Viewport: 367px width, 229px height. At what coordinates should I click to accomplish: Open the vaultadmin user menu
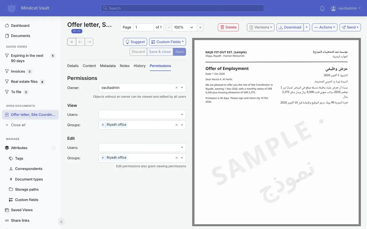346,8
